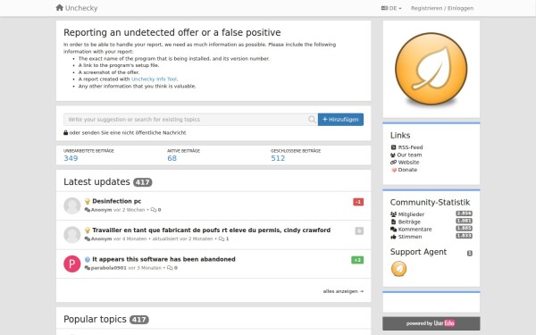Open the Travailler en tant que fabricant topic
The height and width of the screenshot is (335, 536).
coord(211,230)
